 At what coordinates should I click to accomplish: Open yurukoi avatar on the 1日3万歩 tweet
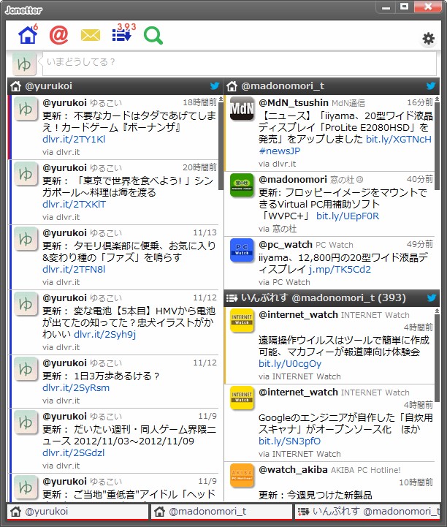pos(26,368)
